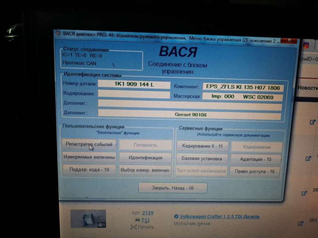Viewport: 318px width, 238px height.
Task: Click the Номер детали field 1K1 909 144 L
Action: point(134,84)
